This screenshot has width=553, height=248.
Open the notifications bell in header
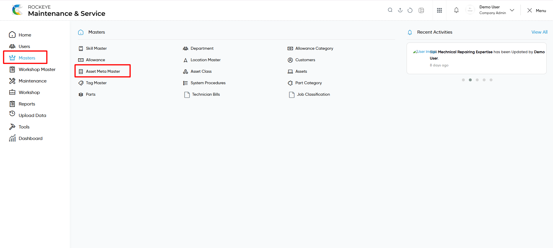pyautogui.click(x=456, y=10)
